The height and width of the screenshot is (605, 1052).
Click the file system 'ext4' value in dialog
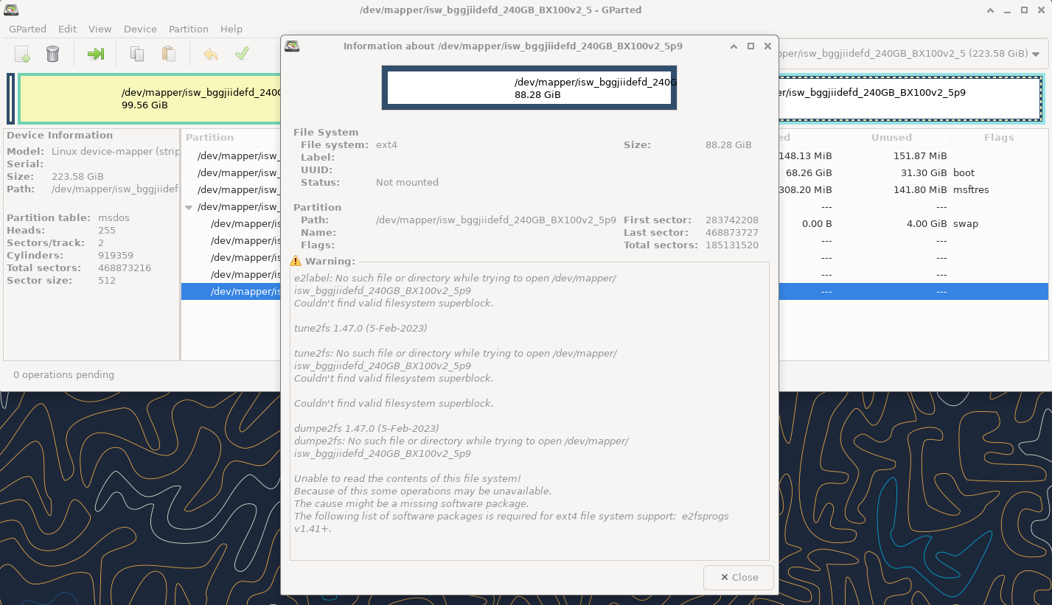point(386,145)
